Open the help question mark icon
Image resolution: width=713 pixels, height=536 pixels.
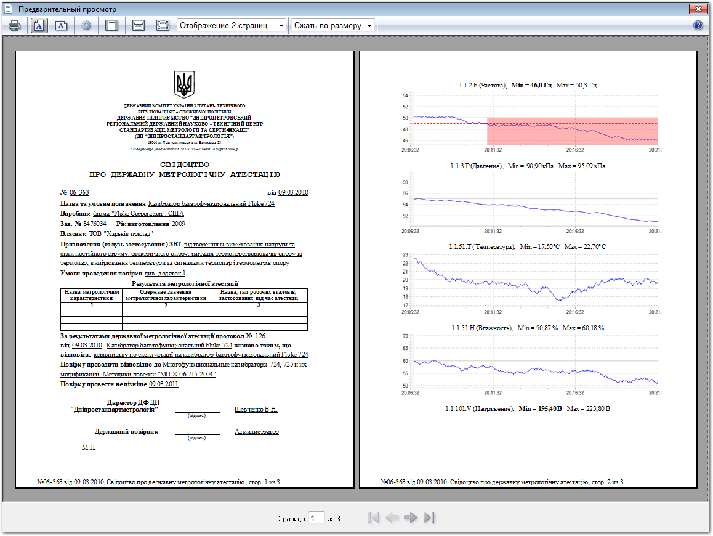click(x=698, y=25)
